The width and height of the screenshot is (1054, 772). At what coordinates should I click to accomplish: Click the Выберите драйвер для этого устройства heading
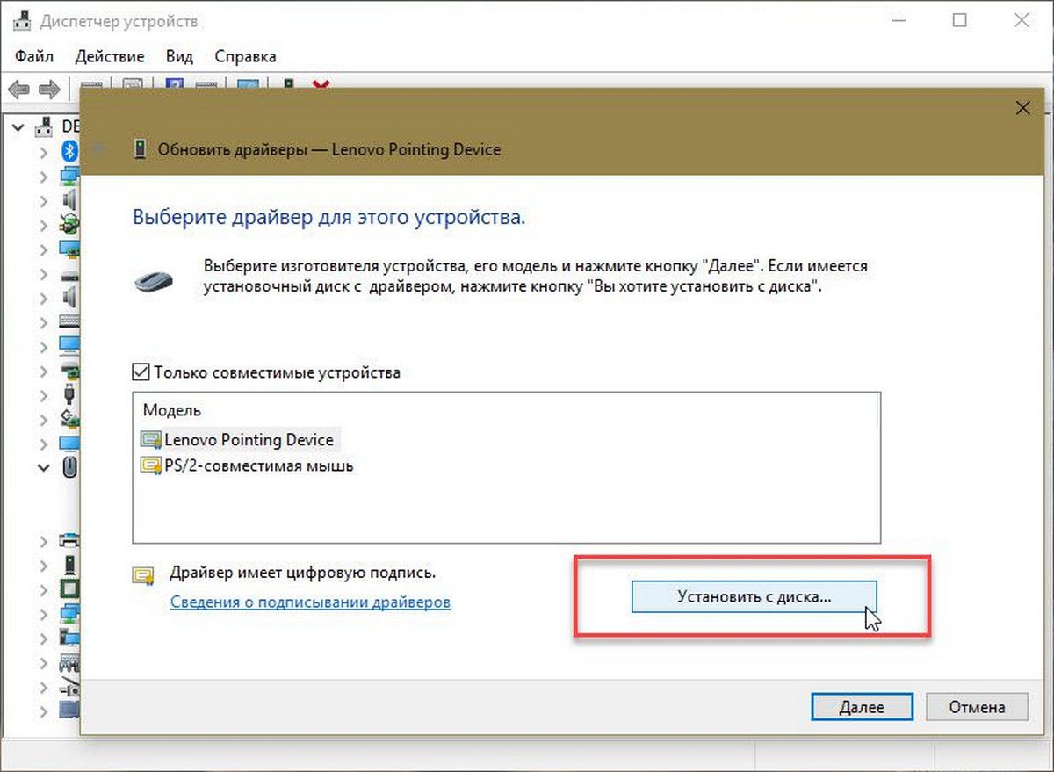[329, 217]
